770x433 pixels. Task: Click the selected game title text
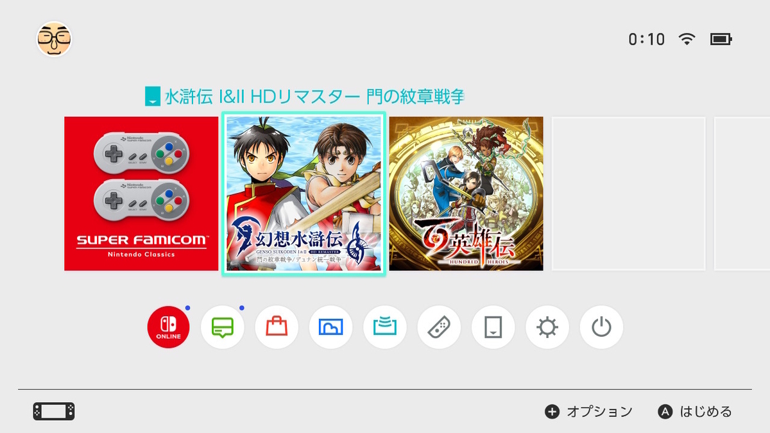coord(314,97)
